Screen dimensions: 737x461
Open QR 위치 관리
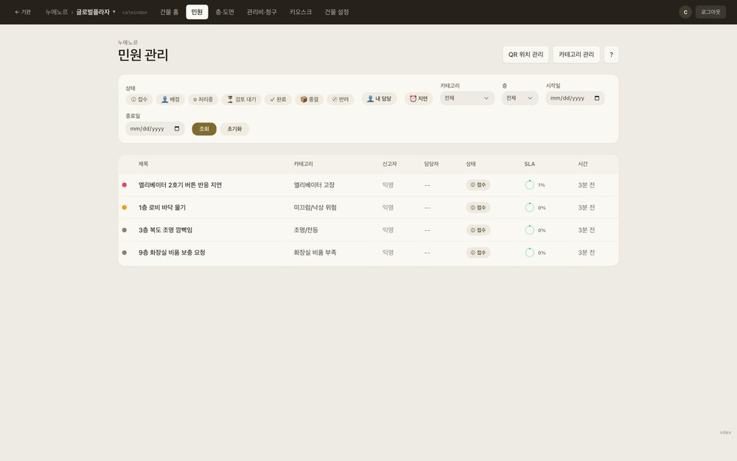coord(525,55)
